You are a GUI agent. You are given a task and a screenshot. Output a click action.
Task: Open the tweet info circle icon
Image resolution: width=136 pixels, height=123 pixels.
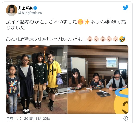[126, 118]
